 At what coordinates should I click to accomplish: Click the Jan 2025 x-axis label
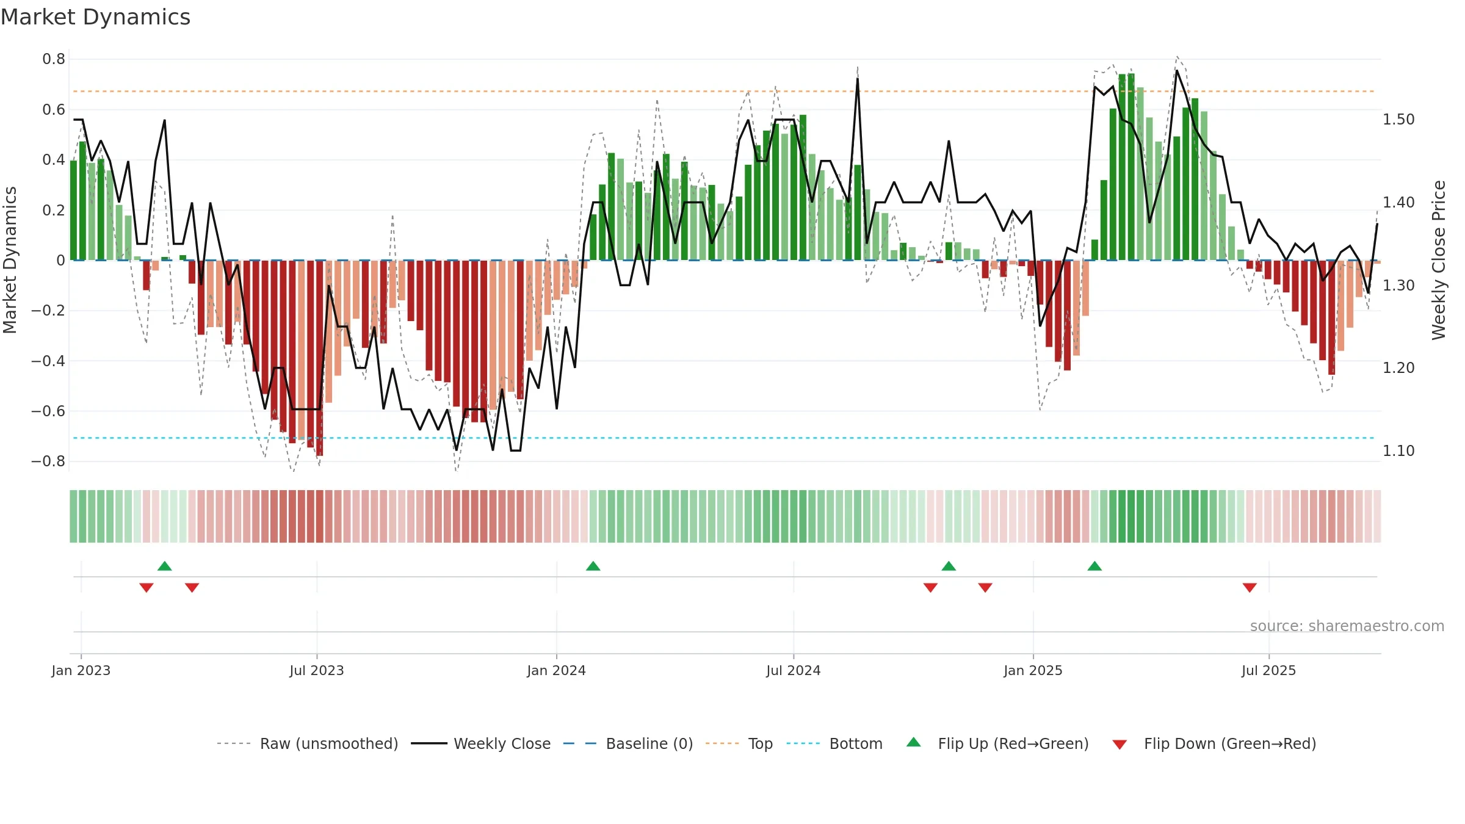1033,670
